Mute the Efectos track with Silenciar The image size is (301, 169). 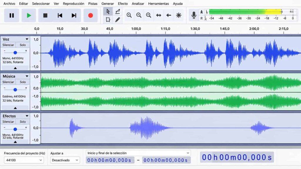(8, 122)
